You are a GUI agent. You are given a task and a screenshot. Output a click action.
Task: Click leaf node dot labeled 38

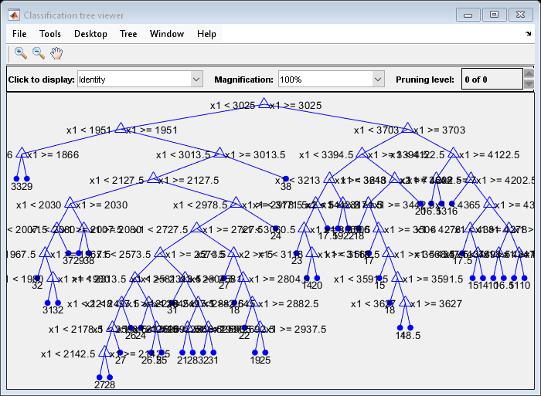point(285,178)
